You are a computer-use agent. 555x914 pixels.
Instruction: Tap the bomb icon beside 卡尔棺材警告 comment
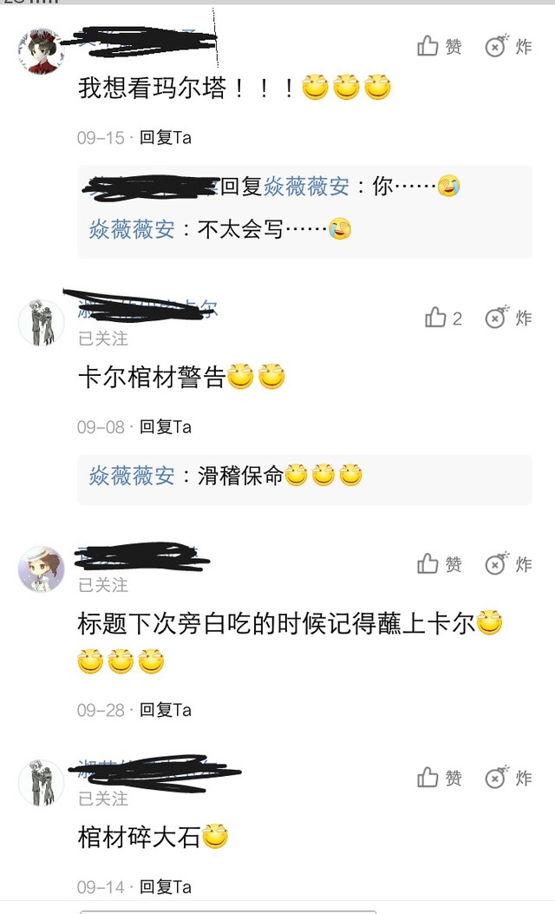[508, 318]
